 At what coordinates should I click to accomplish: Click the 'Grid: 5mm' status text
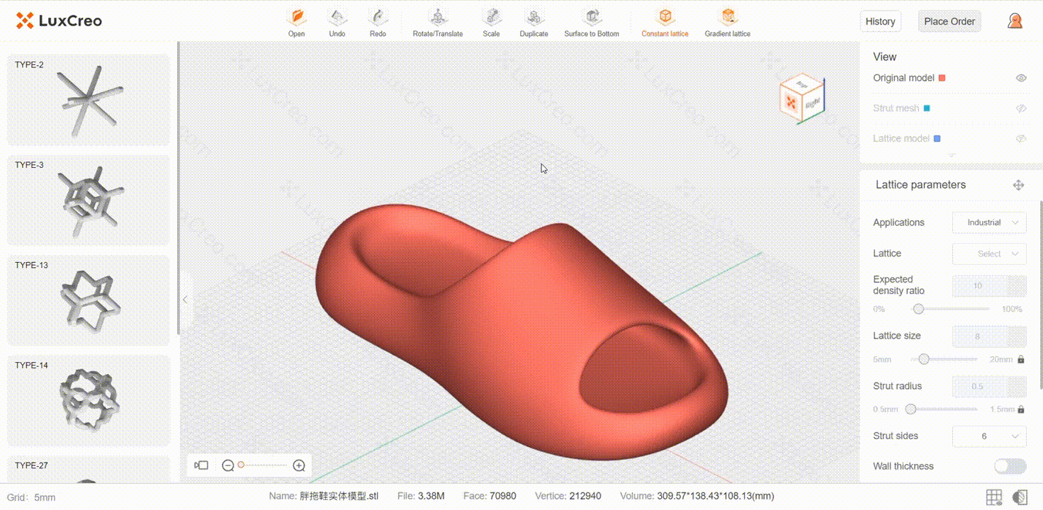click(x=31, y=497)
